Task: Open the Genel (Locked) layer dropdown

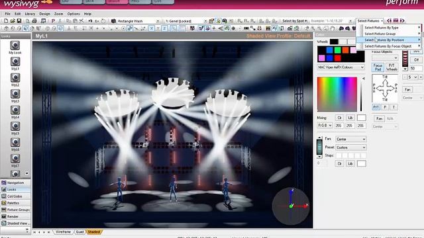Action: 205,21
